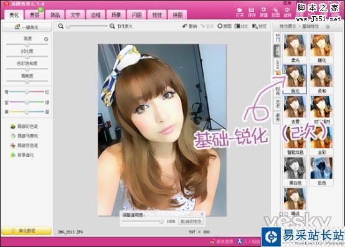Click the zoom out magnifier icon
Viewport: 345px width, 247px height.
click(61, 26)
